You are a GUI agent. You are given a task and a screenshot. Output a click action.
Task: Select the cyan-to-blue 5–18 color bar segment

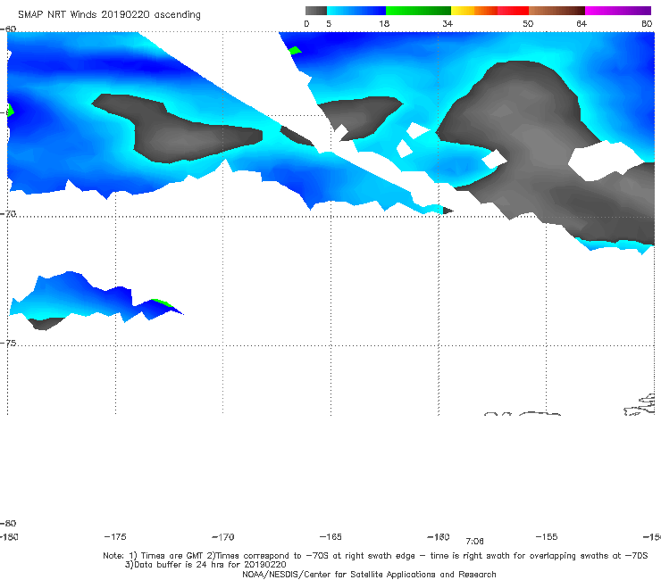click(x=356, y=11)
